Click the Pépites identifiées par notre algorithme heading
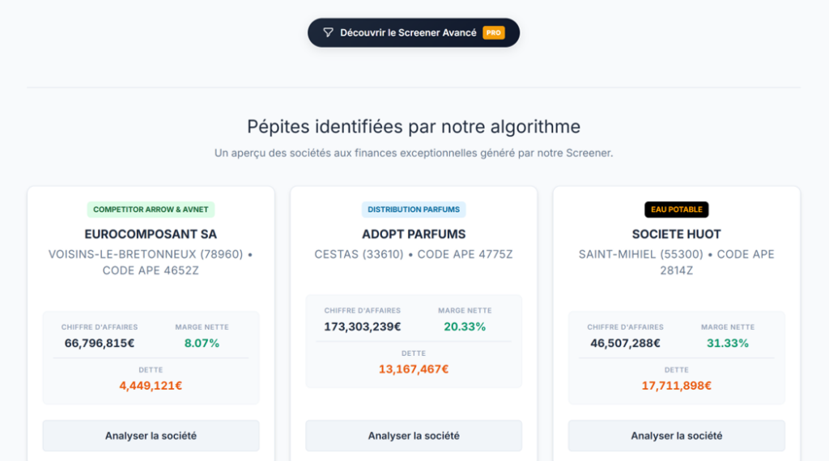The width and height of the screenshot is (829, 461). tap(414, 127)
